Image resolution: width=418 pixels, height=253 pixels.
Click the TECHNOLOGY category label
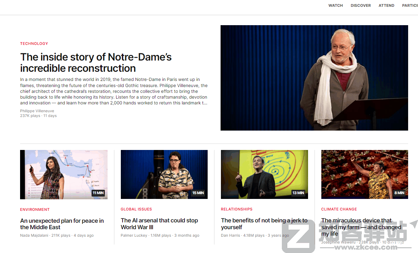34,44
